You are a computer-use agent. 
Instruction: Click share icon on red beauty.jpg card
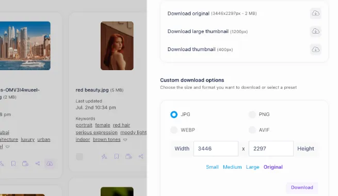[x=141, y=157]
